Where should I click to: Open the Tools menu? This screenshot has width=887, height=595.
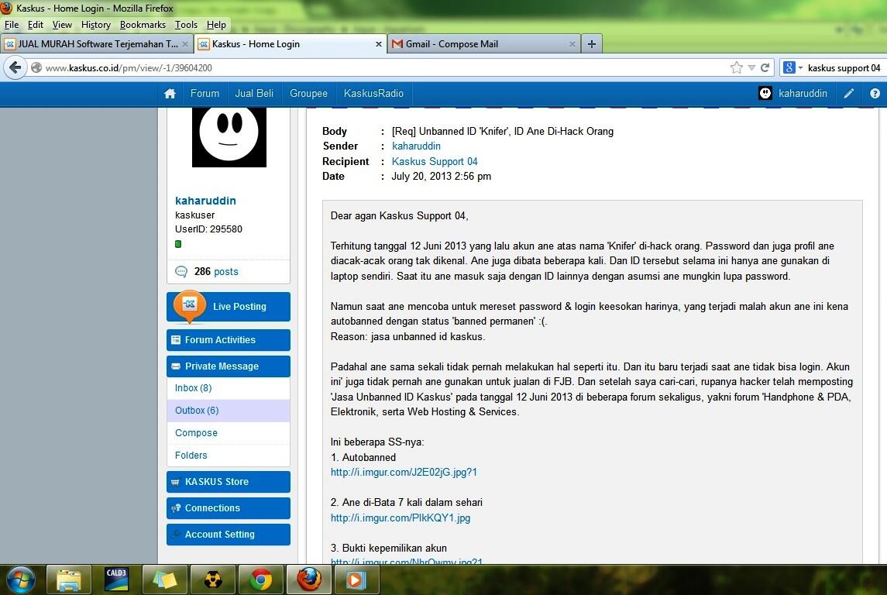pyautogui.click(x=186, y=25)
